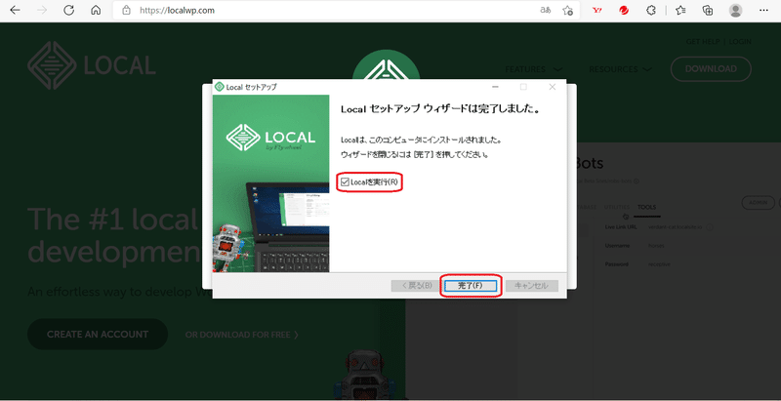Click the Local setup window title icon

coord(219,87)
